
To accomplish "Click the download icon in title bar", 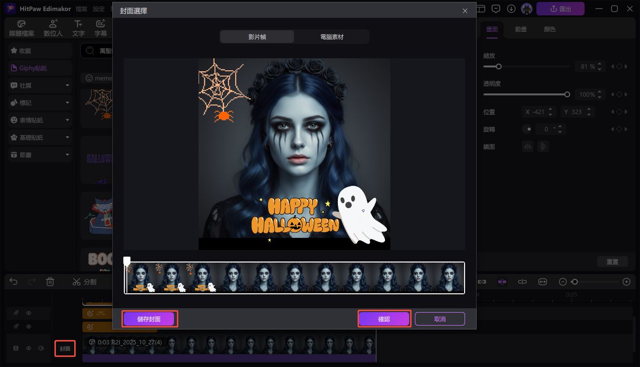I will click(511, 9).
